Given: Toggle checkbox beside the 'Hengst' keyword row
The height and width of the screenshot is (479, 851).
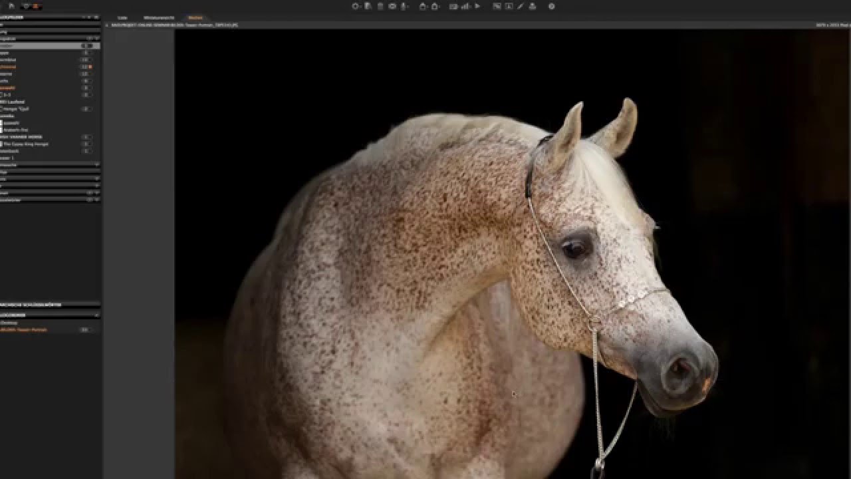Looking at the screenshot, I should (x=1, y=108).
